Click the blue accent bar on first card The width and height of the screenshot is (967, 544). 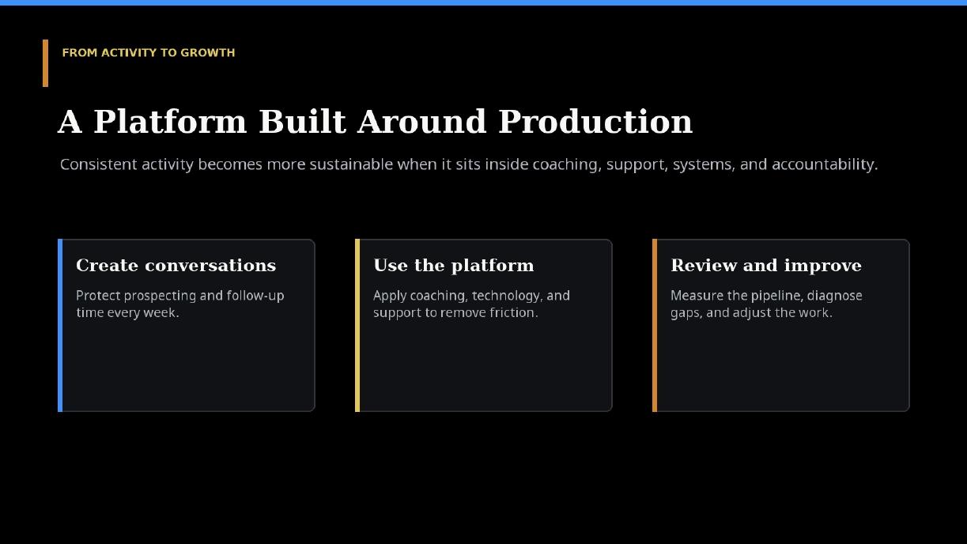pyautogui.click(x=60, y=325)
